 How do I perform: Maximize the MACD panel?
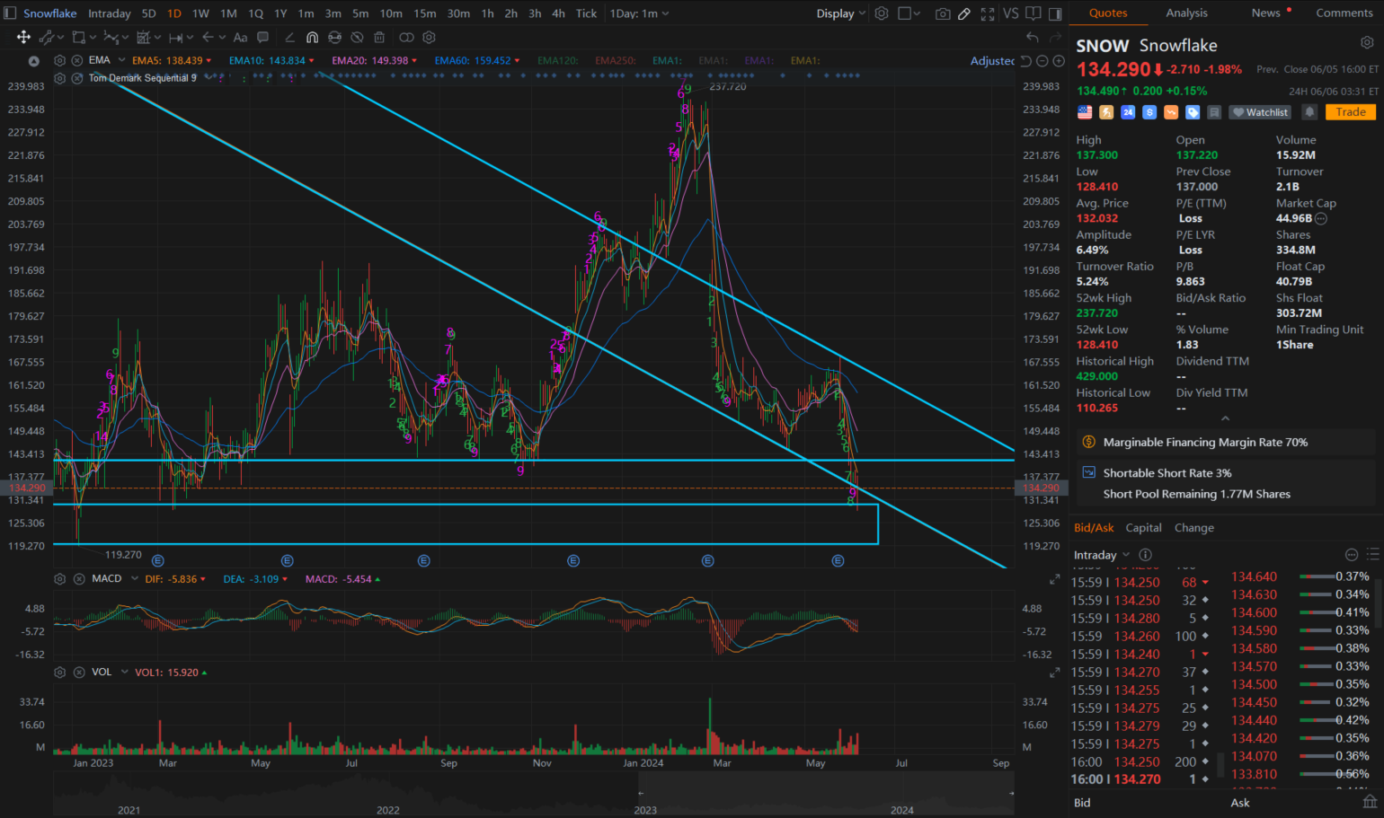1055,580
